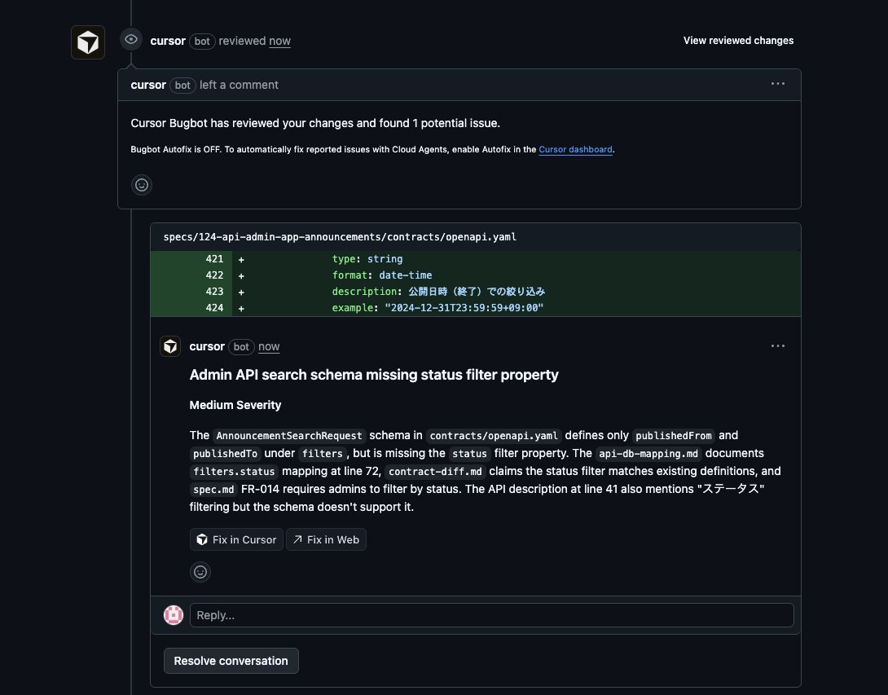The height and width of the screenshot is (695, 888).
Task: Click the user avatar next to Reply
Action: [x=174, y=615]
